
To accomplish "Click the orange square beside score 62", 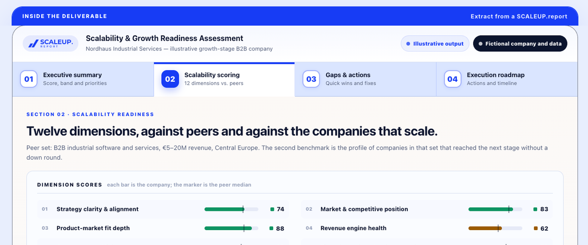I will click(x=536, y=228).
